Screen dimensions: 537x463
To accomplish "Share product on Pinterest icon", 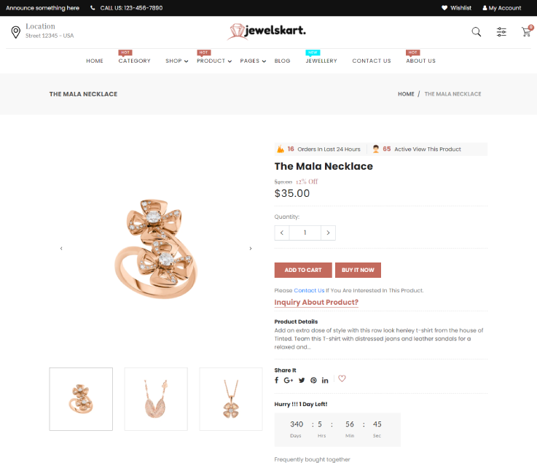I will click(313, 380).
